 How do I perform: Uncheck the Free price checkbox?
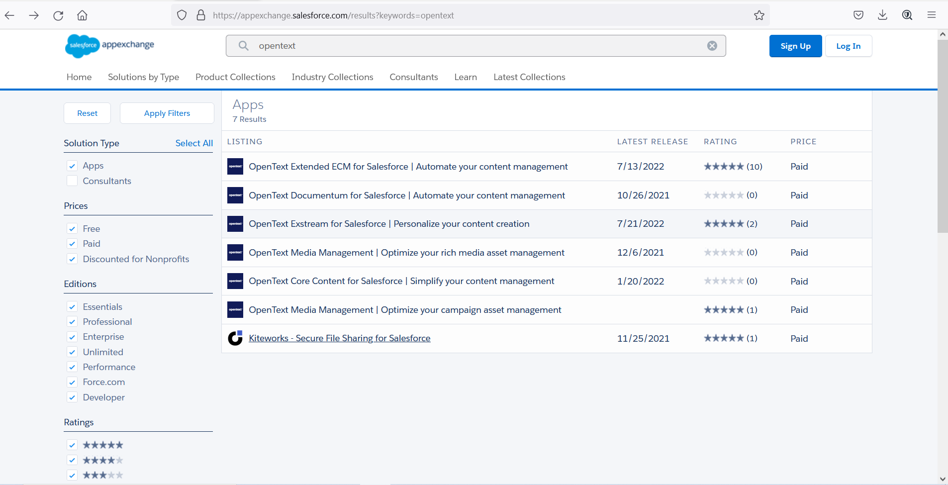[x=72, y=229]
